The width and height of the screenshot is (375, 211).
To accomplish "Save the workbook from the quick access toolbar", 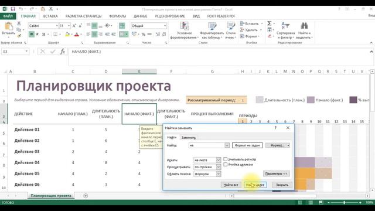I will [x=13, y=9].
